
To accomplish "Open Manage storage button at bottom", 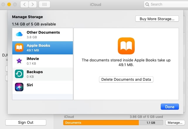I will point(175,123).
